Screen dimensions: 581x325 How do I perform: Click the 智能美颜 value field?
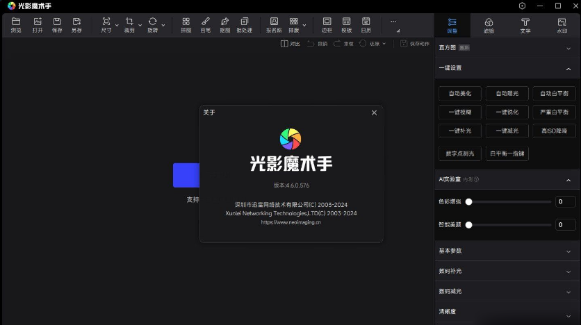coord(565,225)
